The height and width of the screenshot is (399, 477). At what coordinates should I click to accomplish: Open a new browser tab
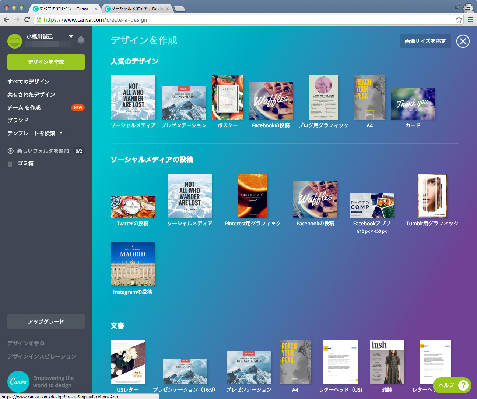[x=179, y=9]
